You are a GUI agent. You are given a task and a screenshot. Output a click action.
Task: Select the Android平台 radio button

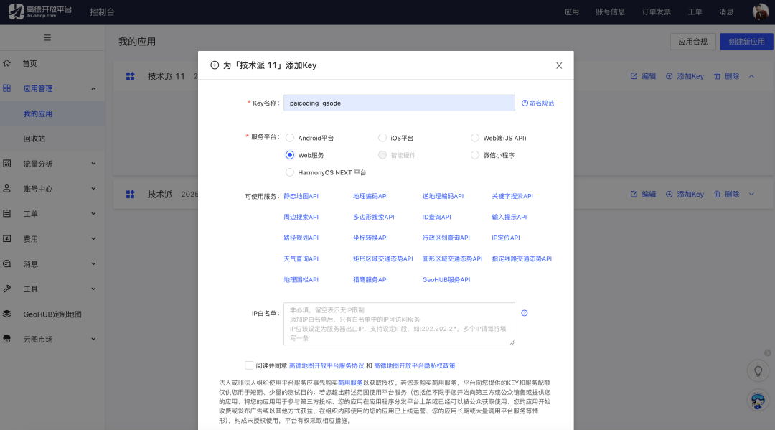pyautogui.click(x=290, y=138)
